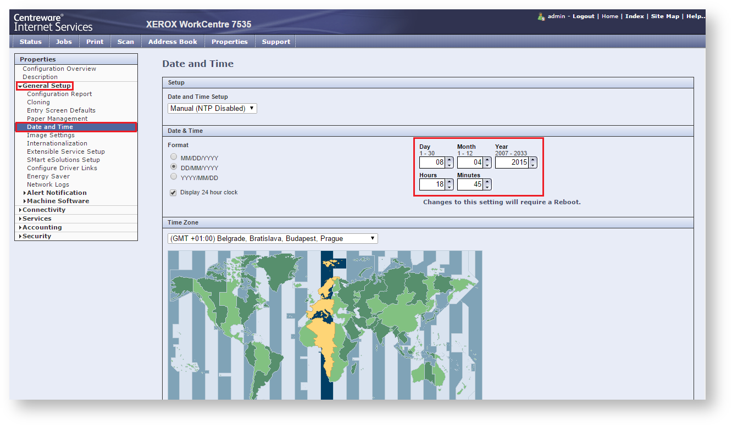Viewport: 732px width, 426px height.
Task: Open Entry Screen Defaults
Action: click(x=61, y=110)
